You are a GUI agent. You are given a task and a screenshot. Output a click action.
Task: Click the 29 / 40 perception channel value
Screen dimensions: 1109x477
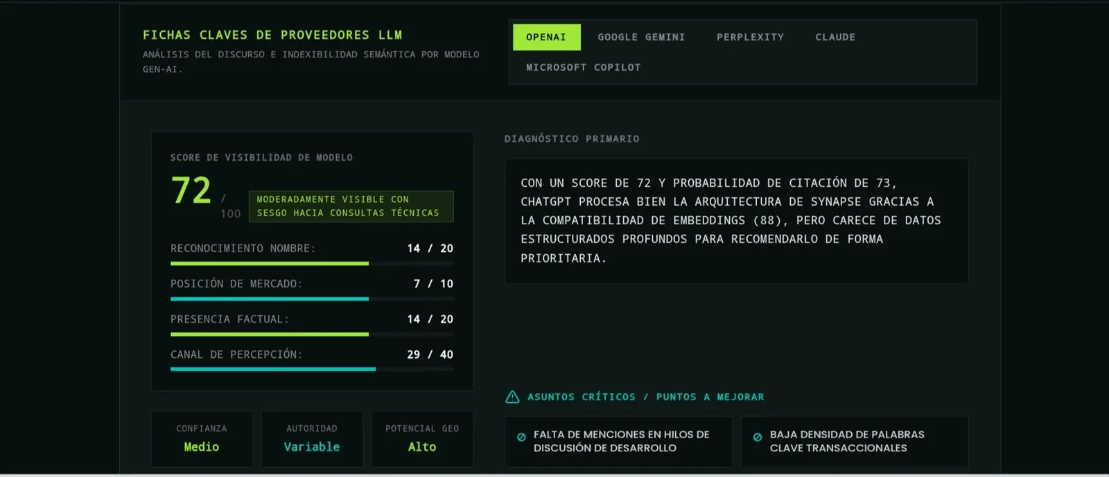[430, 354]
